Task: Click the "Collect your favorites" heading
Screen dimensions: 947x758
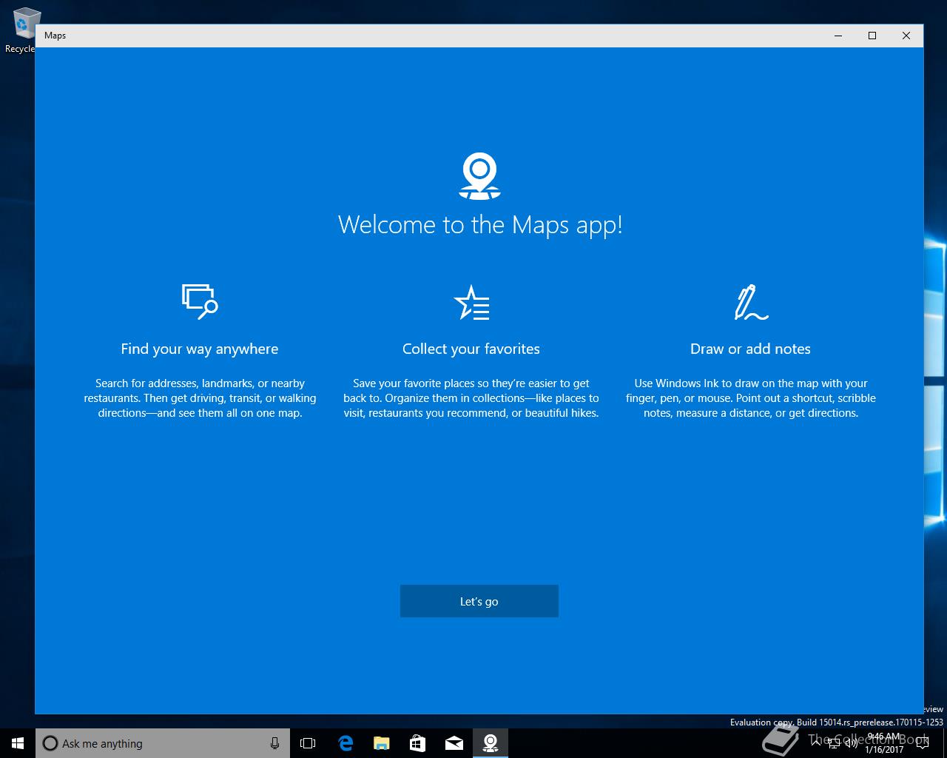Action: (x=471, y=349)
